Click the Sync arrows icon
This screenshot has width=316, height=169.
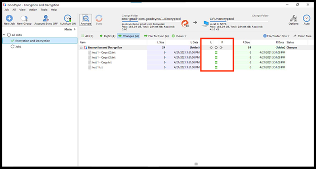click(x=99, y=19)
